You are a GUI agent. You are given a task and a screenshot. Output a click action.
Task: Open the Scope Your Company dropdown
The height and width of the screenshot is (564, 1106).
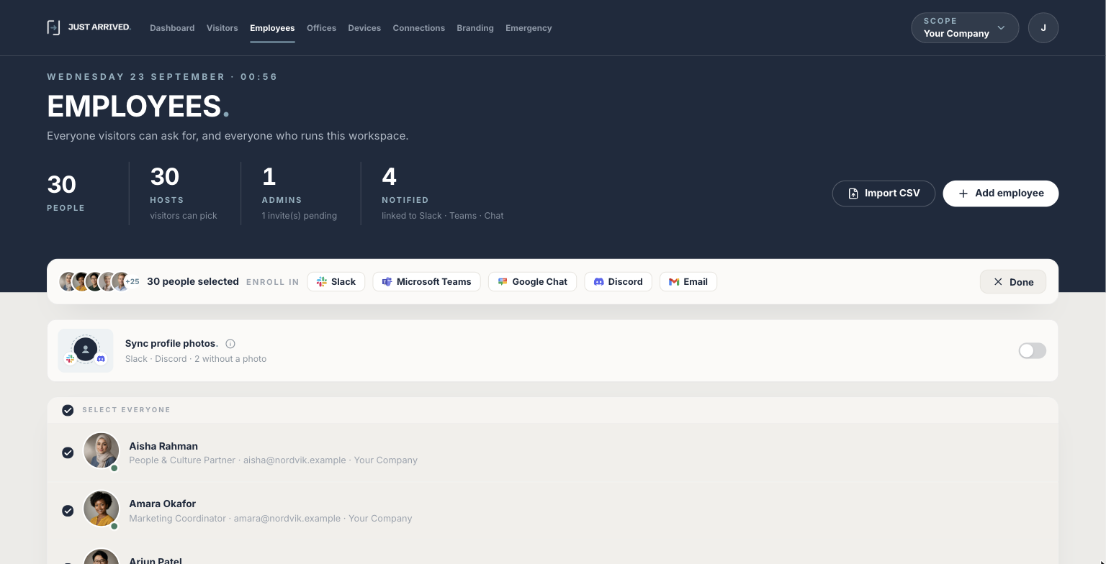pos(965,28)
